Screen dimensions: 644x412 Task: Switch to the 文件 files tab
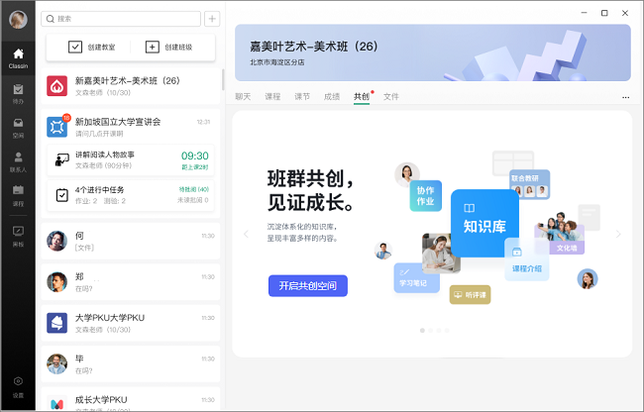tap(391, 97)
